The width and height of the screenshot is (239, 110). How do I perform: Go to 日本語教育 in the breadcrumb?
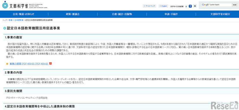(x=19, y=20)
